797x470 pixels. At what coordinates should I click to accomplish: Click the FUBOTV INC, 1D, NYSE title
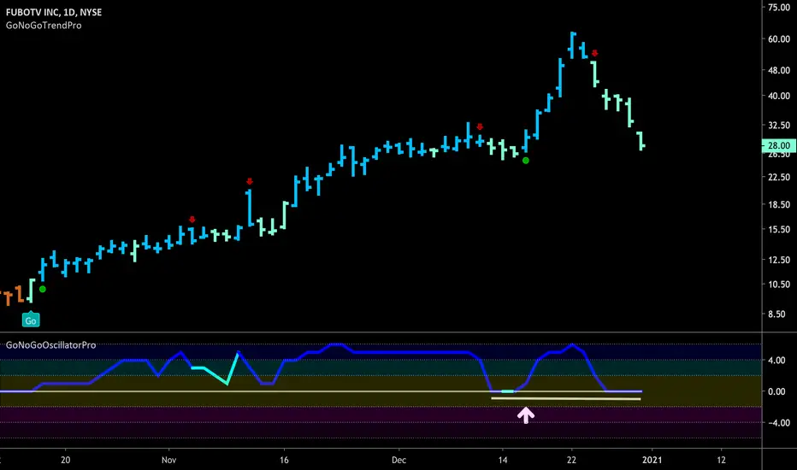(x=54, y=12)
